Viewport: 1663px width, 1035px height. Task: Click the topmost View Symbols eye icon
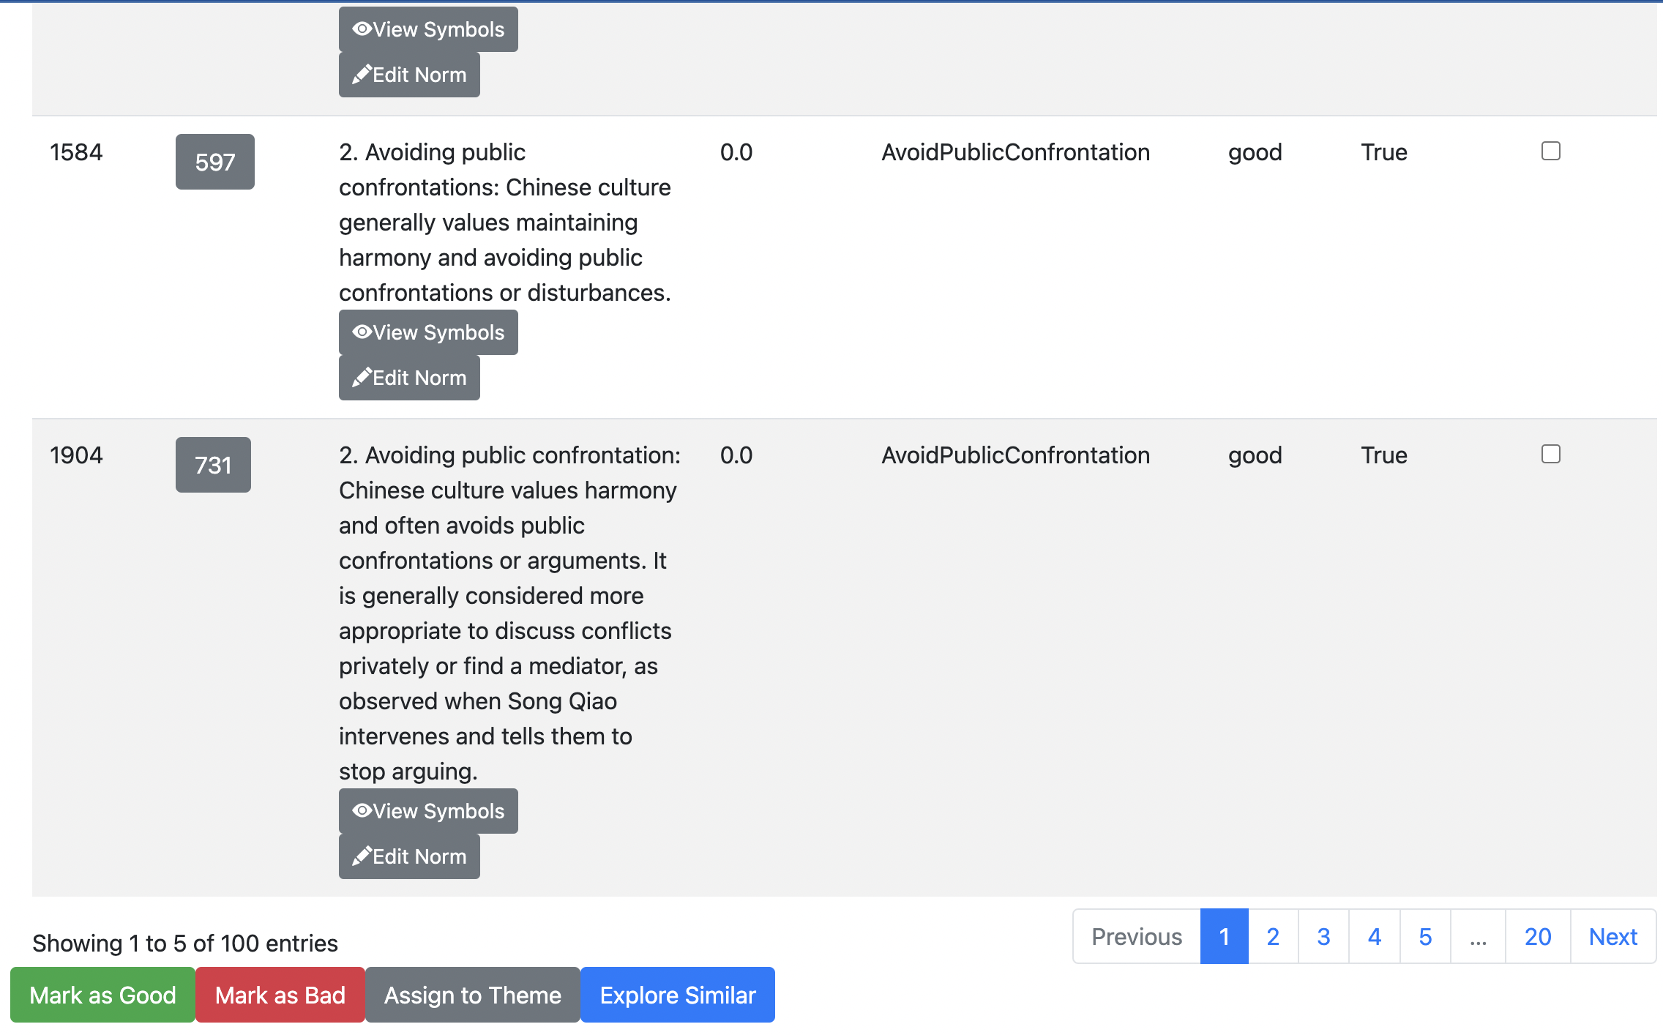(x=362, y=29)
